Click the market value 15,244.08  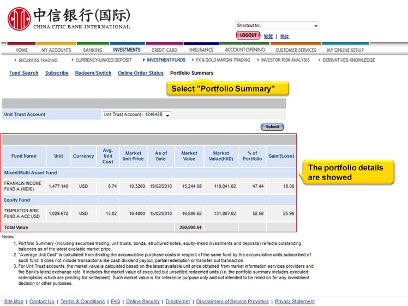(192, 187)
